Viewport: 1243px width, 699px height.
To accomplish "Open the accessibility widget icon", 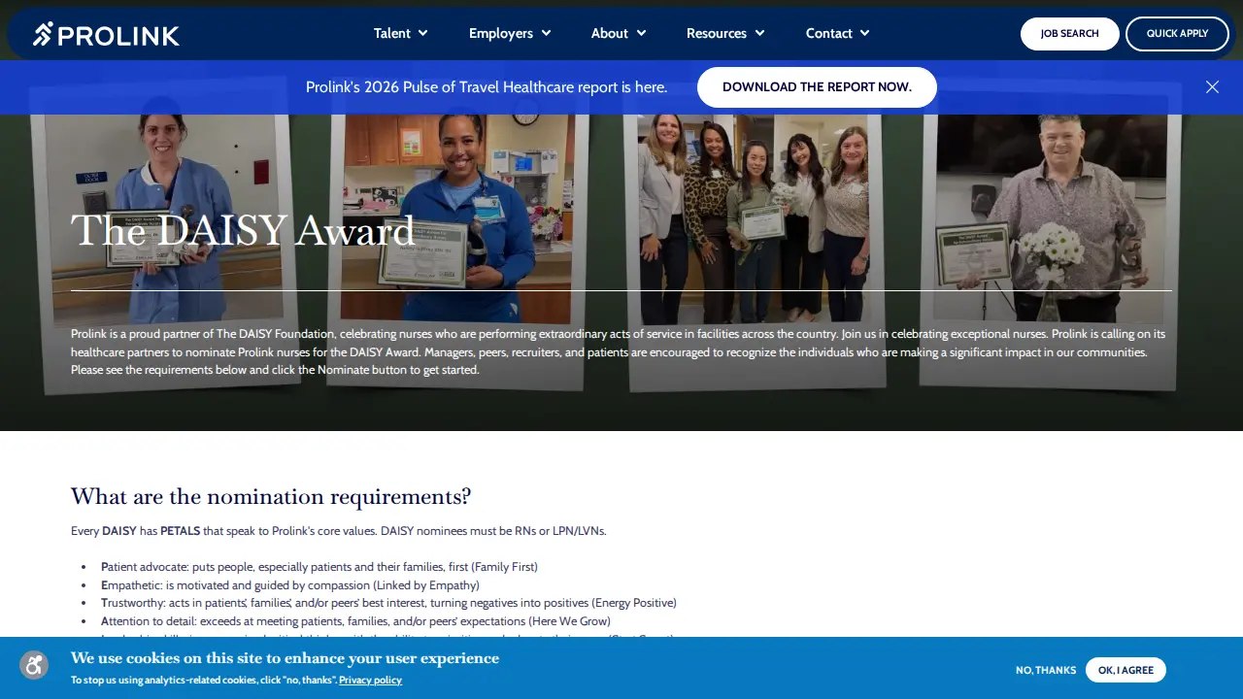I will coord(34,665).
